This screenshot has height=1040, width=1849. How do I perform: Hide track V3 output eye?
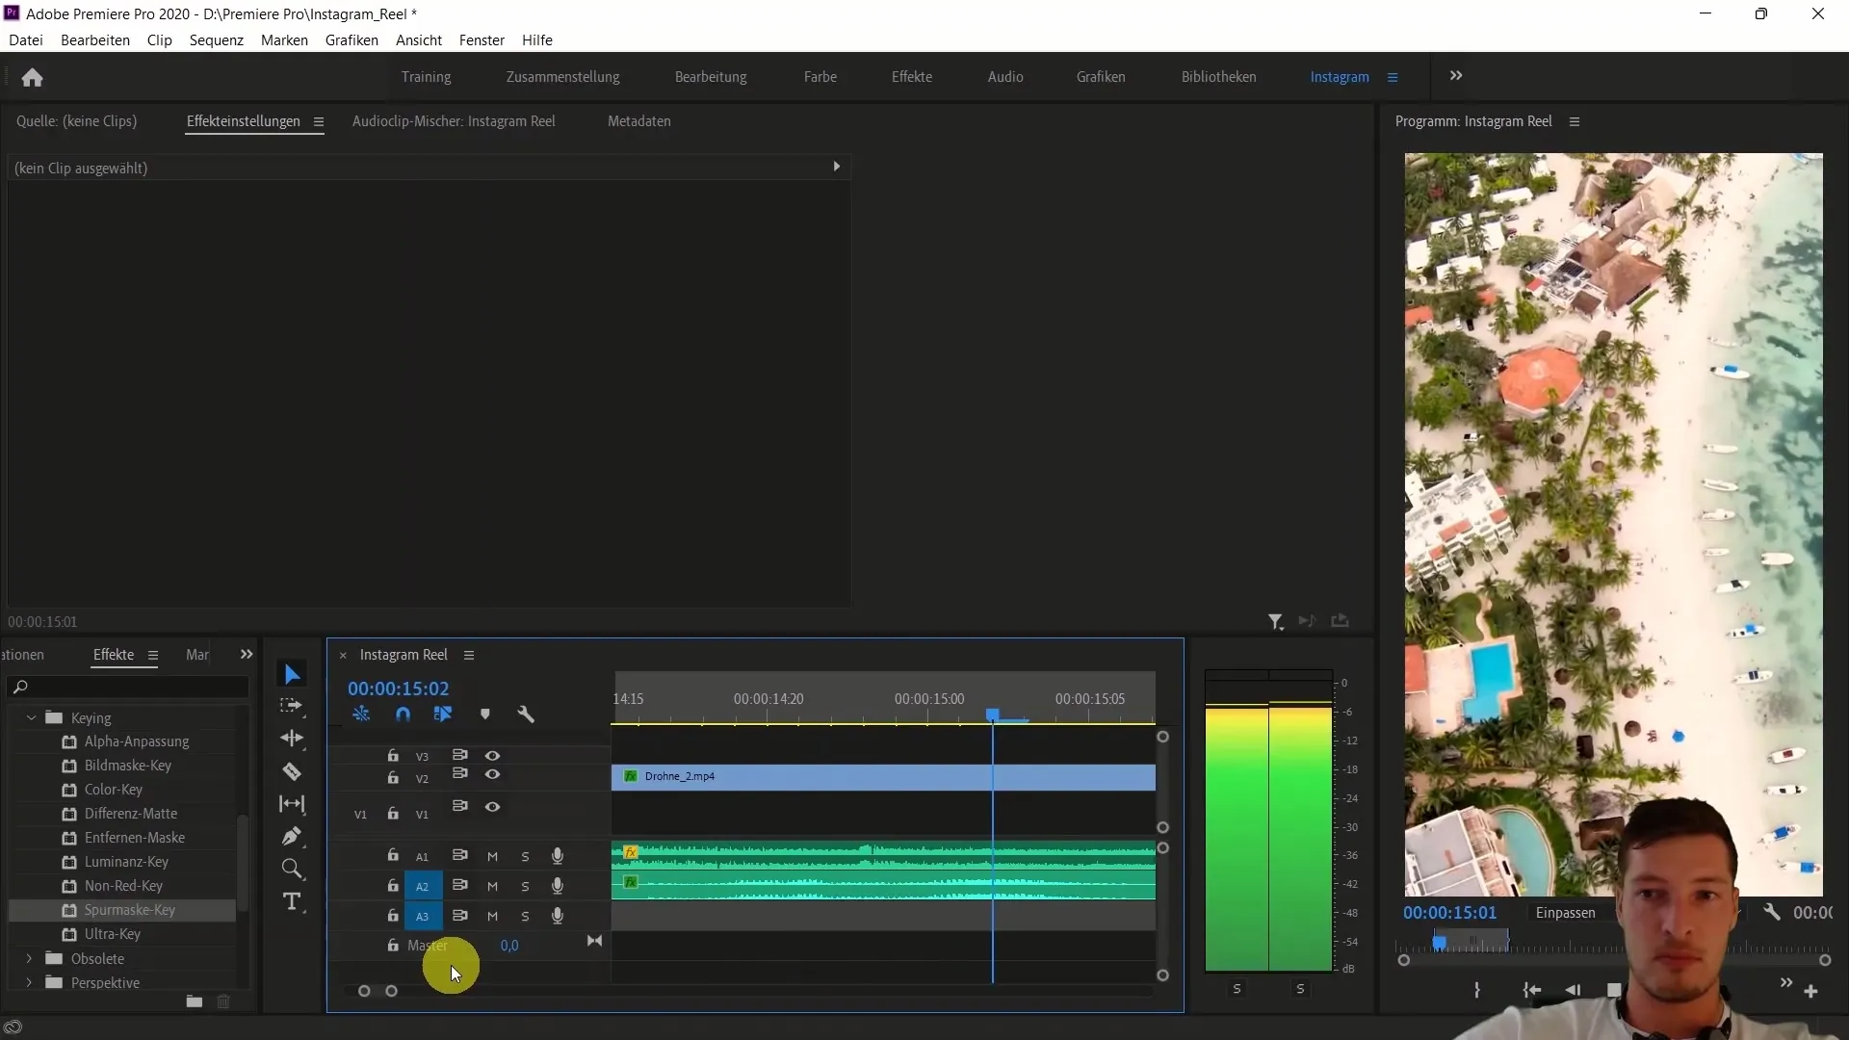[492, 756]
